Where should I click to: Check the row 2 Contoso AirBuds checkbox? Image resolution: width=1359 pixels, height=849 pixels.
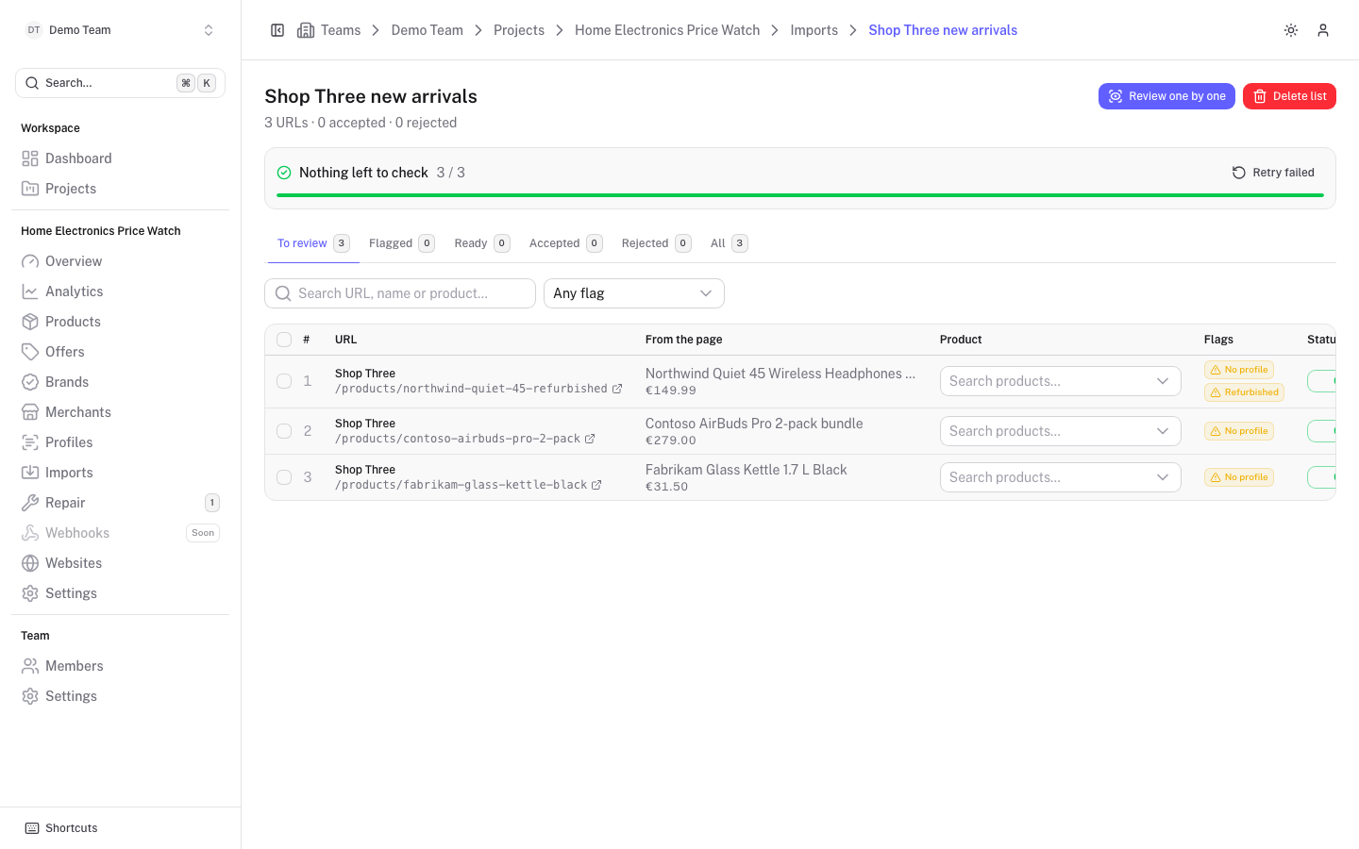click(284, 431)
